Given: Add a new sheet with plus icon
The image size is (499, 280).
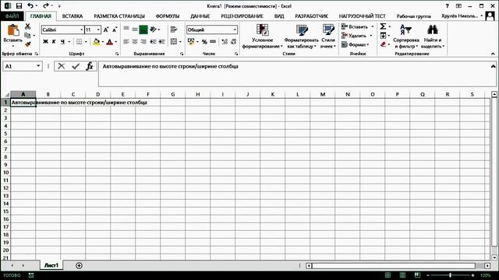Looking at the screenshot, I should (79, 265).
